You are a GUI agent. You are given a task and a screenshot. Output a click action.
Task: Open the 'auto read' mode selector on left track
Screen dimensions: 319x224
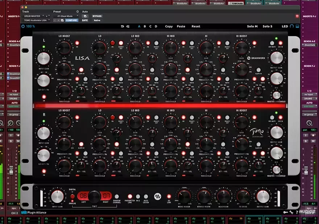click(14, 106)
